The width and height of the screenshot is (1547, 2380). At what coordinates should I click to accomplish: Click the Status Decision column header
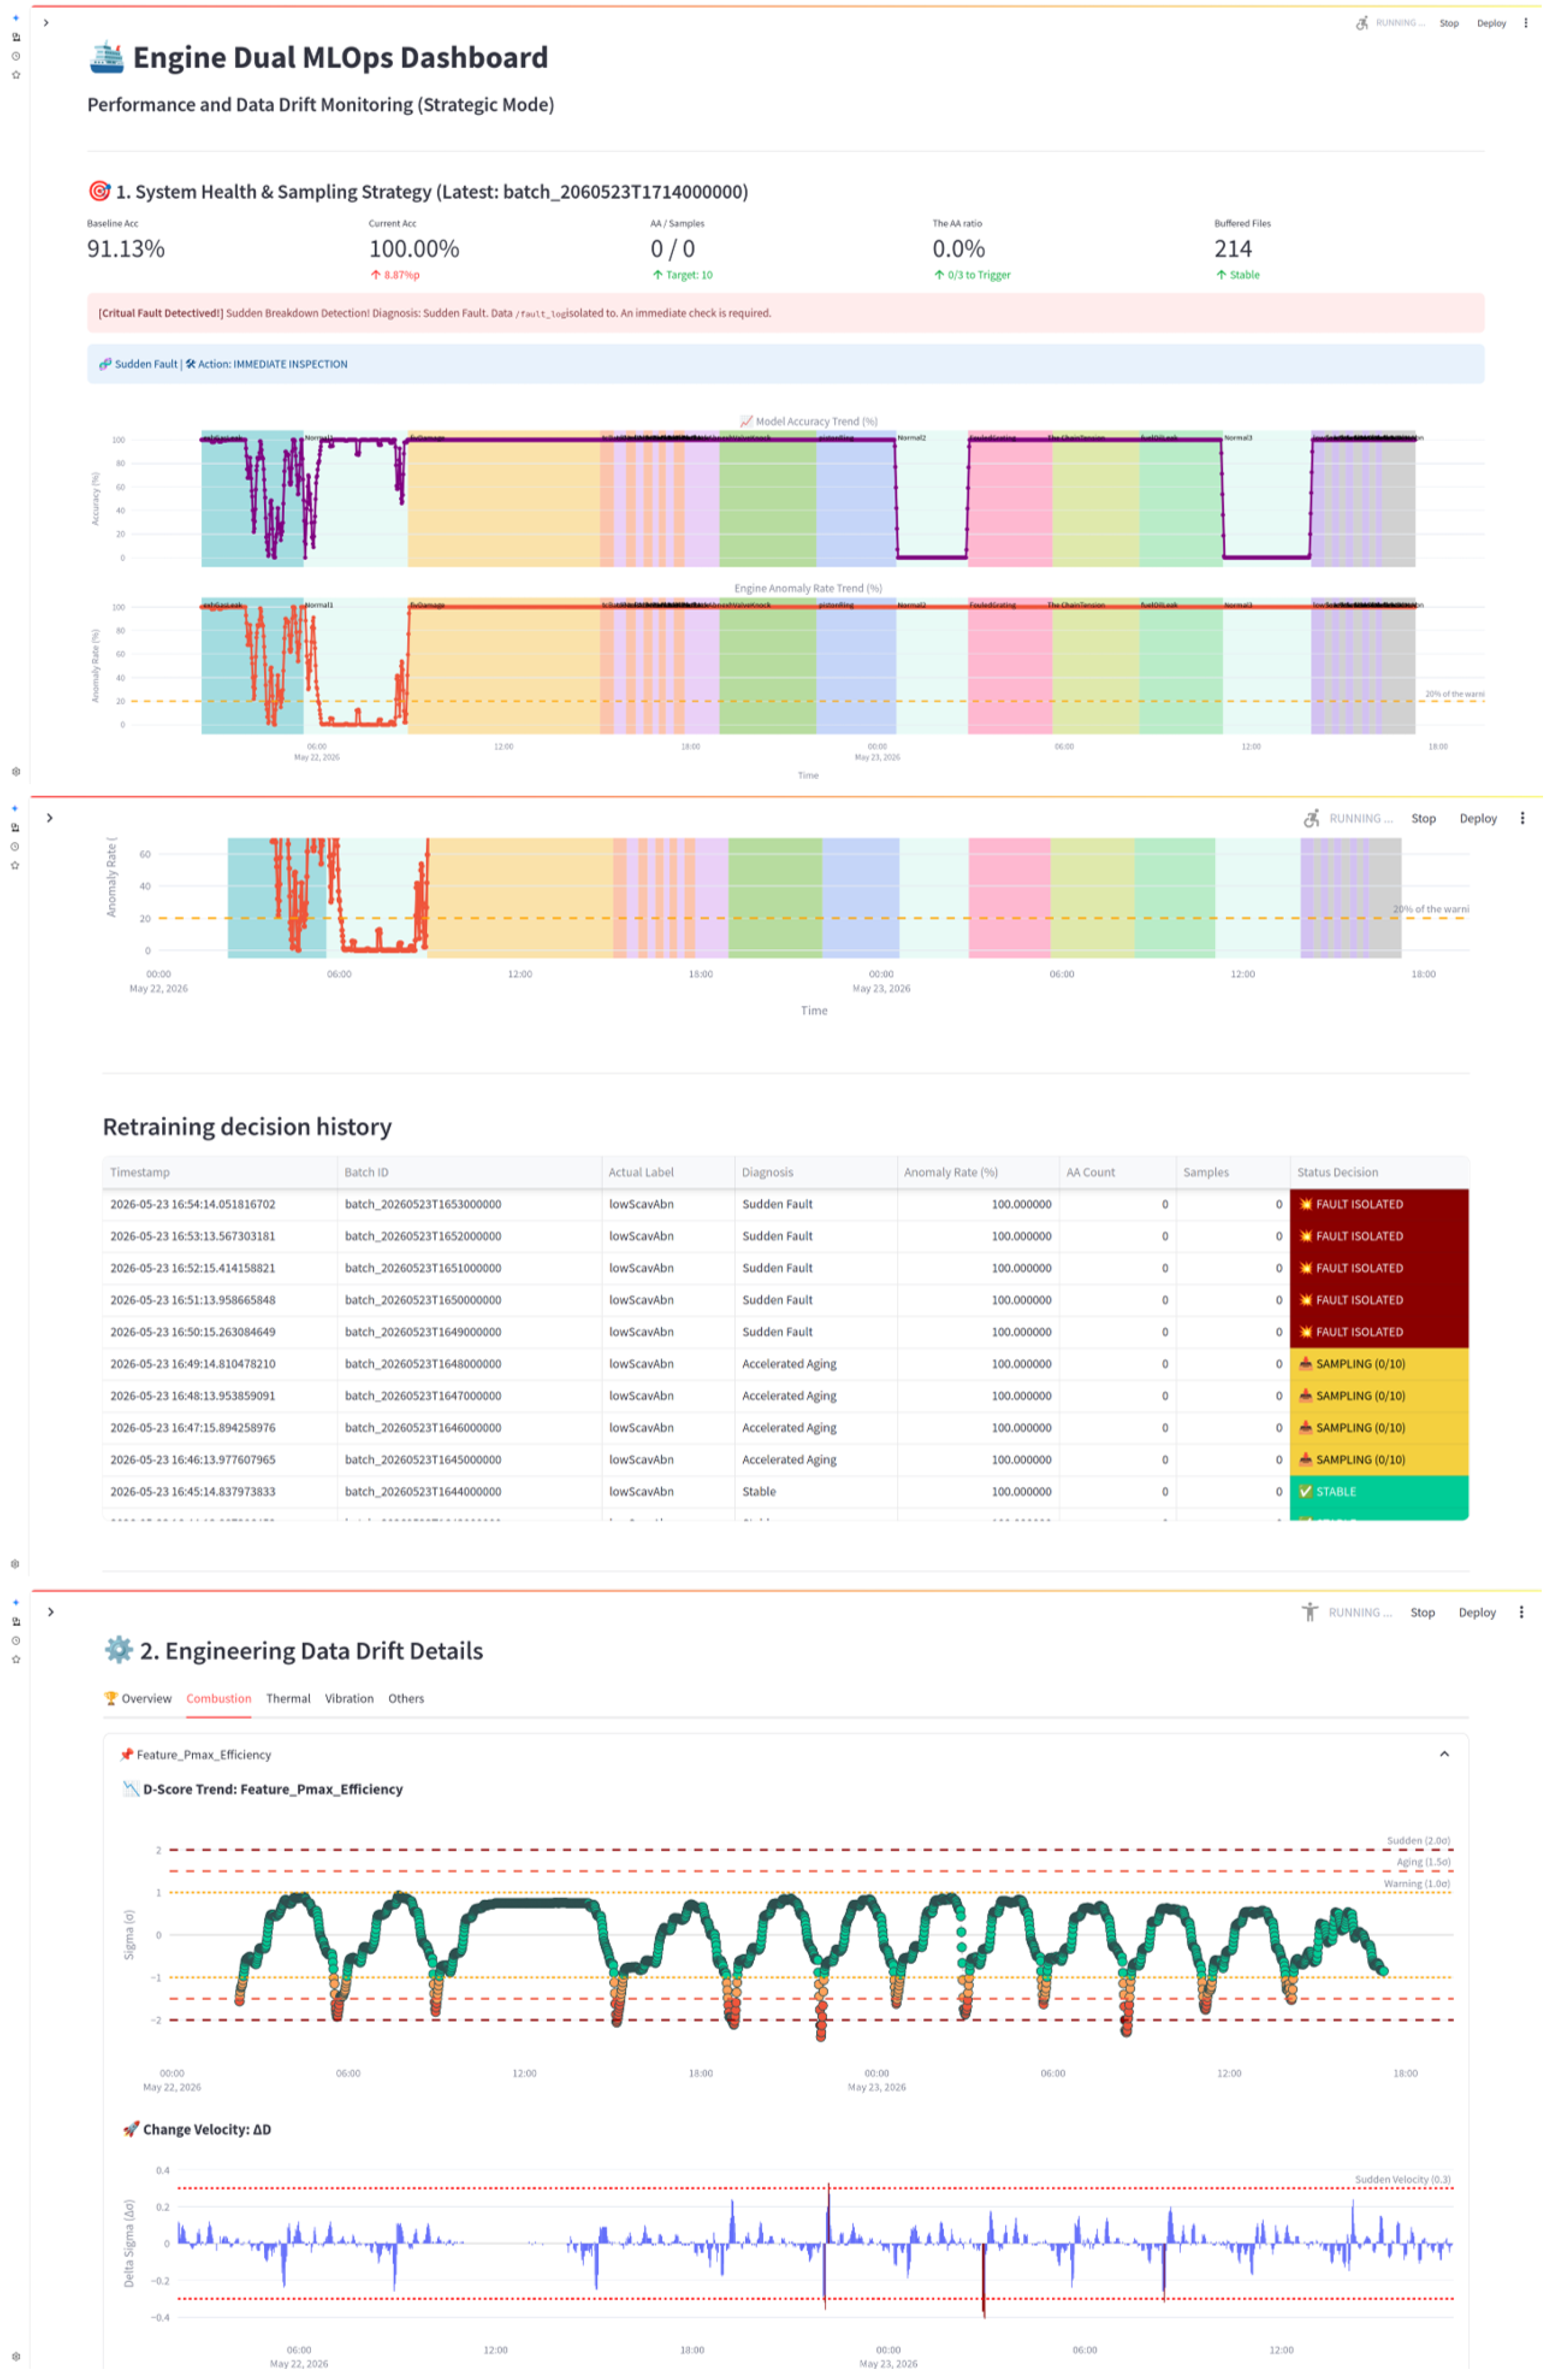[x=1380, y=1173]
